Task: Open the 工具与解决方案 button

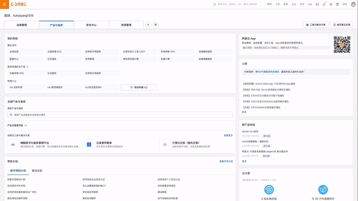Action: (315, 25)
